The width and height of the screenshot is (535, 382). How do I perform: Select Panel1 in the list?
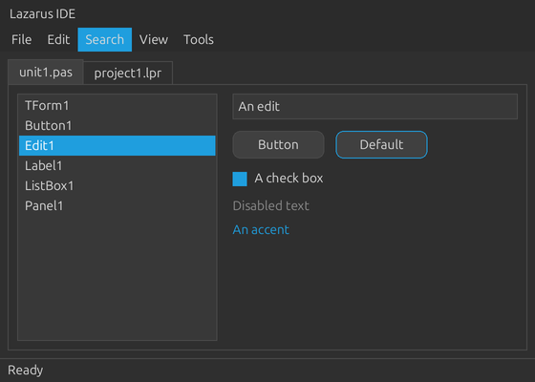click(x=117, y=205)
